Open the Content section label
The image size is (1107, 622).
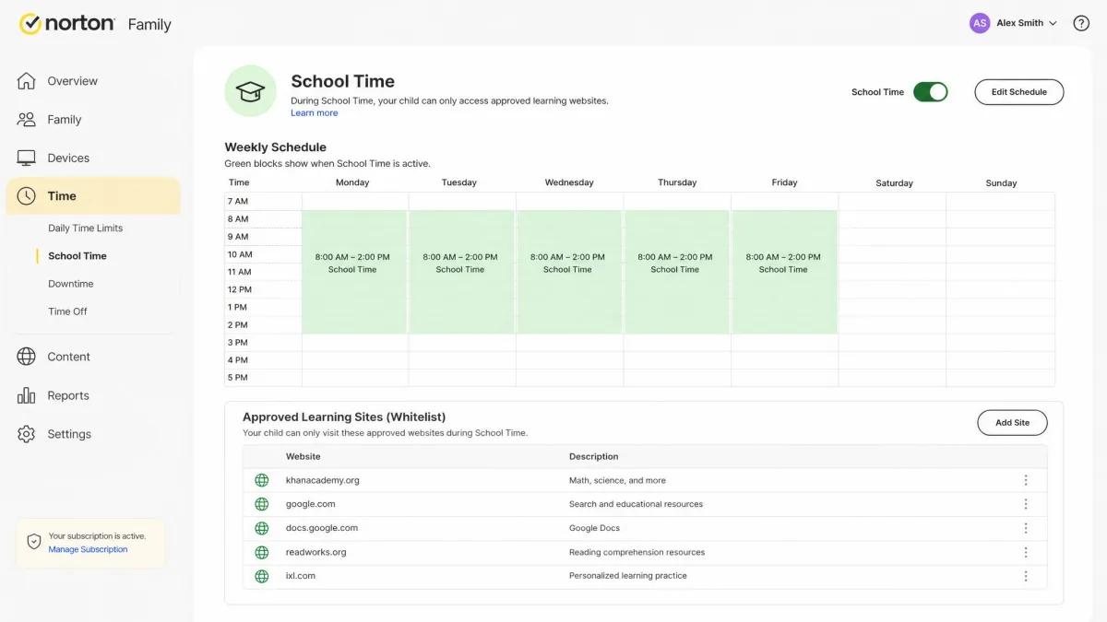(x=69, y=357)
